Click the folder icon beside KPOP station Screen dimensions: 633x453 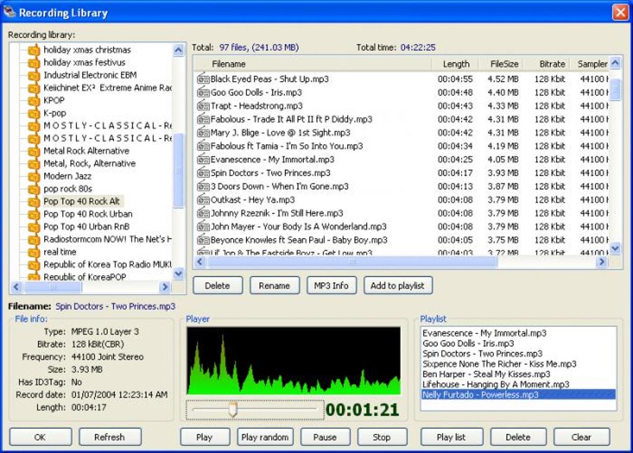34,100
